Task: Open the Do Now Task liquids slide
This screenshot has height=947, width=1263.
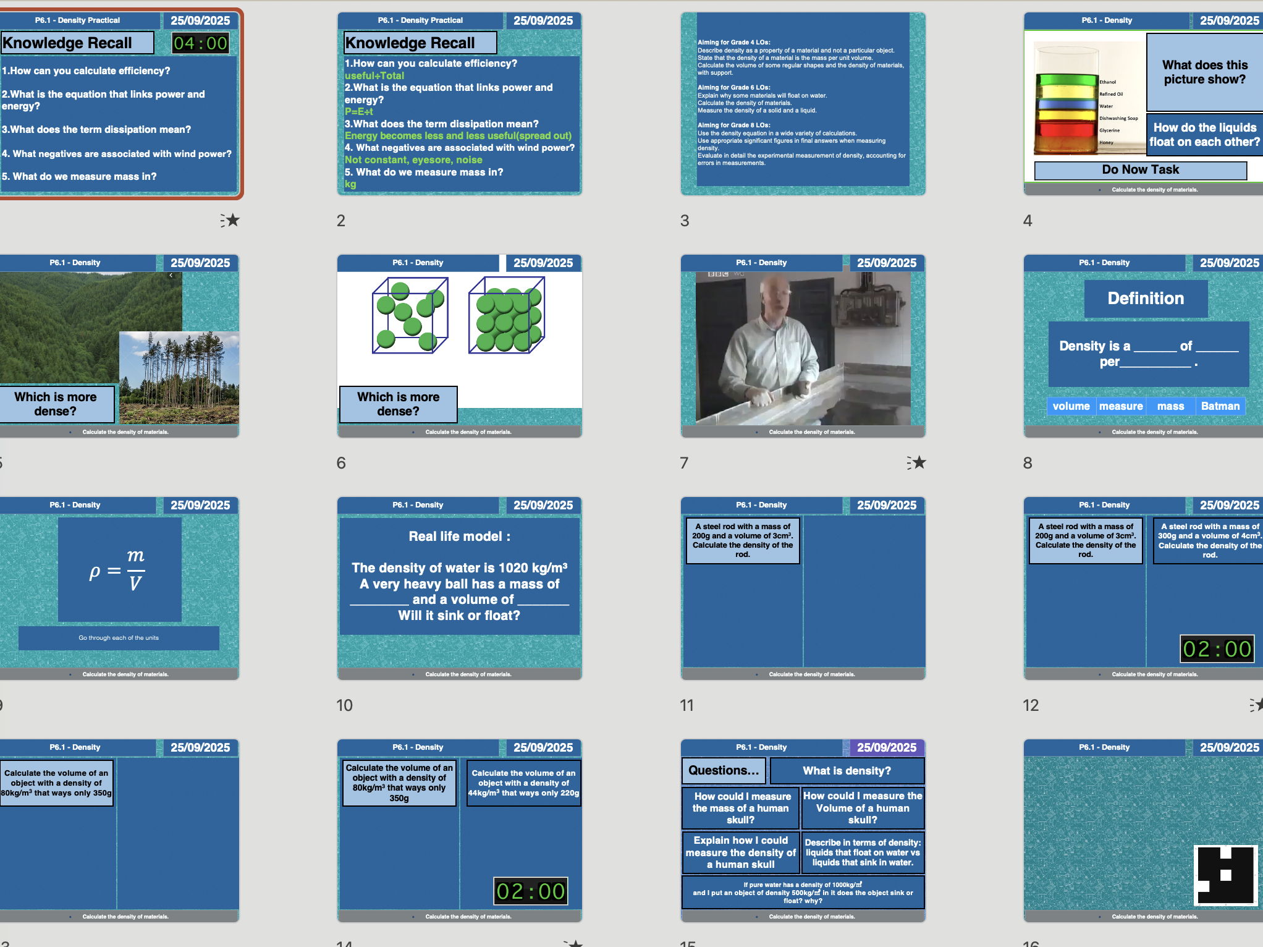Action: (1143, 103)
